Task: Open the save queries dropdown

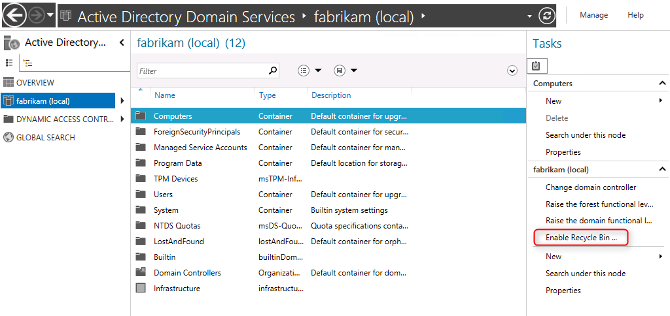Action: pyautogui.click(x=345, y=71)
